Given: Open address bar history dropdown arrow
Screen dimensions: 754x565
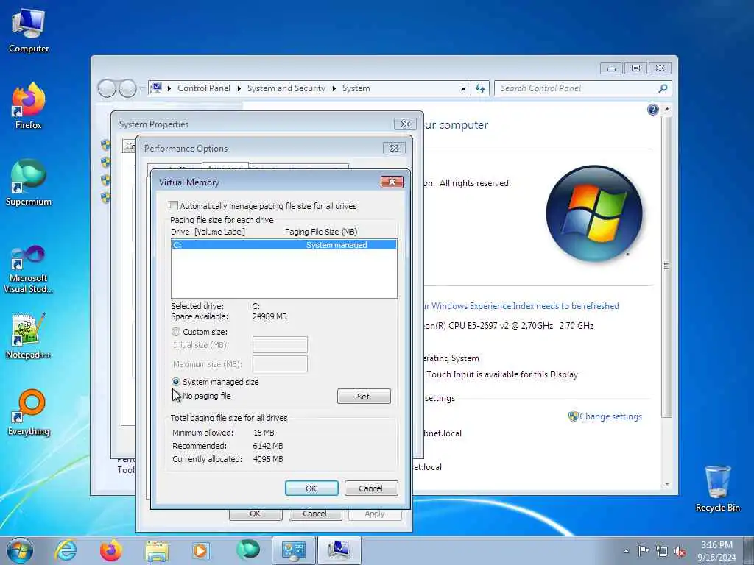Looking at the screenshot, I should coord(463,89).
